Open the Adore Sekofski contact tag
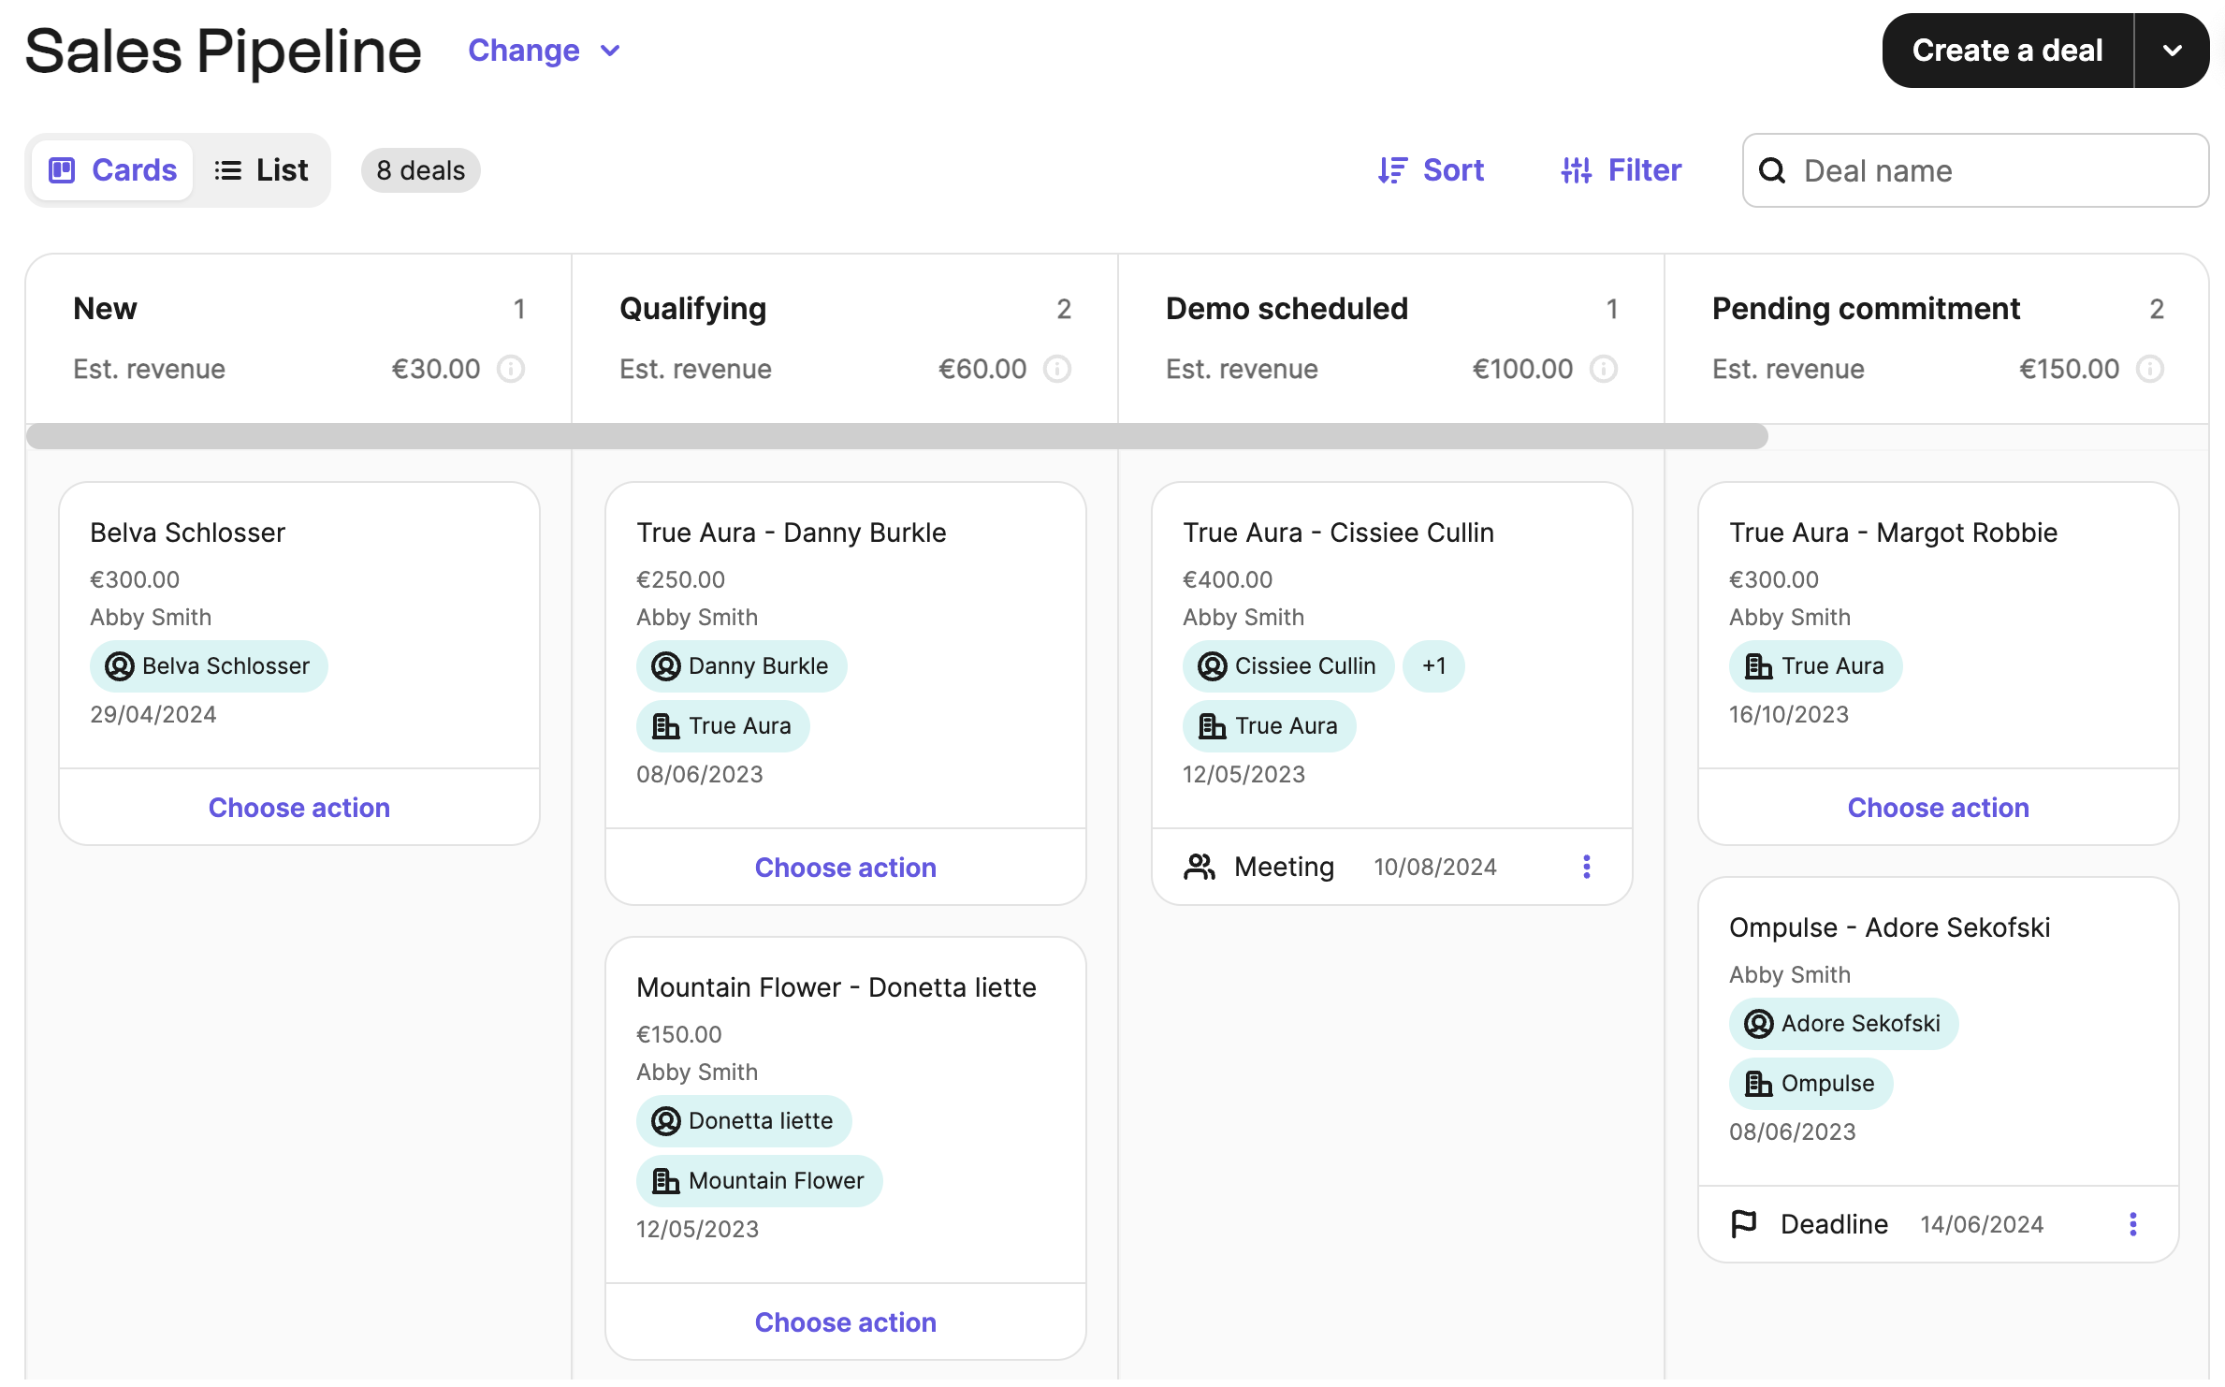 tap(1843, 1024)
